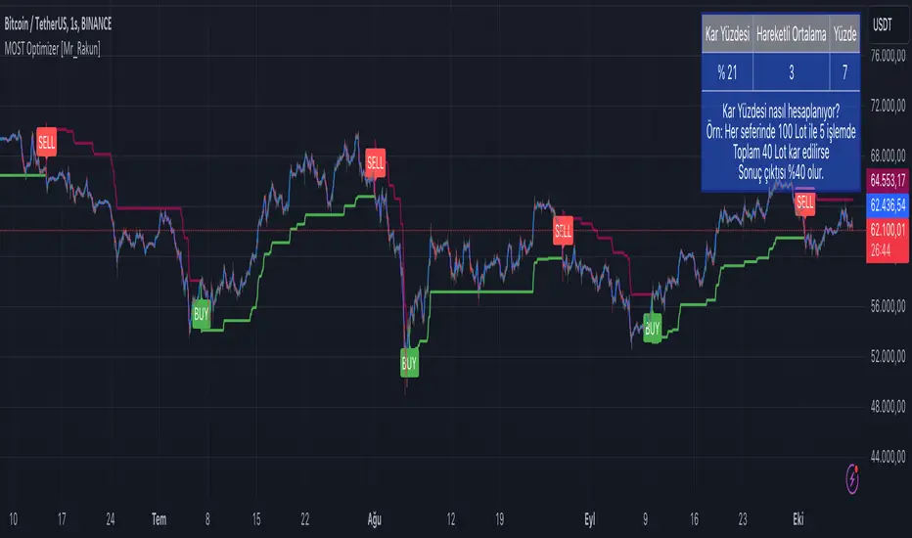Click the 'Kar Yüzdesi nasıl hesaplanıyor?' text
Screen dimensions: 912x538
click(x=781, y=112)
